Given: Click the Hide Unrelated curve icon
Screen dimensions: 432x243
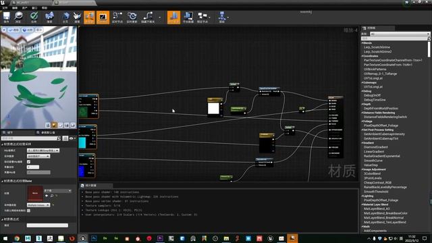Looking at the screenshot, I should pyautogui.click(x=148, y=18).
